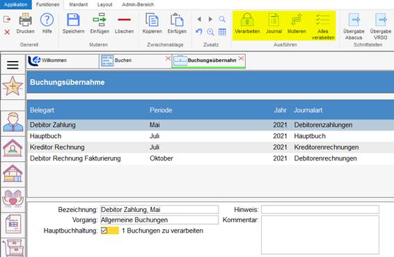Image resolution: width=394 pixels, height=257 pixels.
Task: Open Hilfe question mark icon
Action: click(x=47, y=20)
